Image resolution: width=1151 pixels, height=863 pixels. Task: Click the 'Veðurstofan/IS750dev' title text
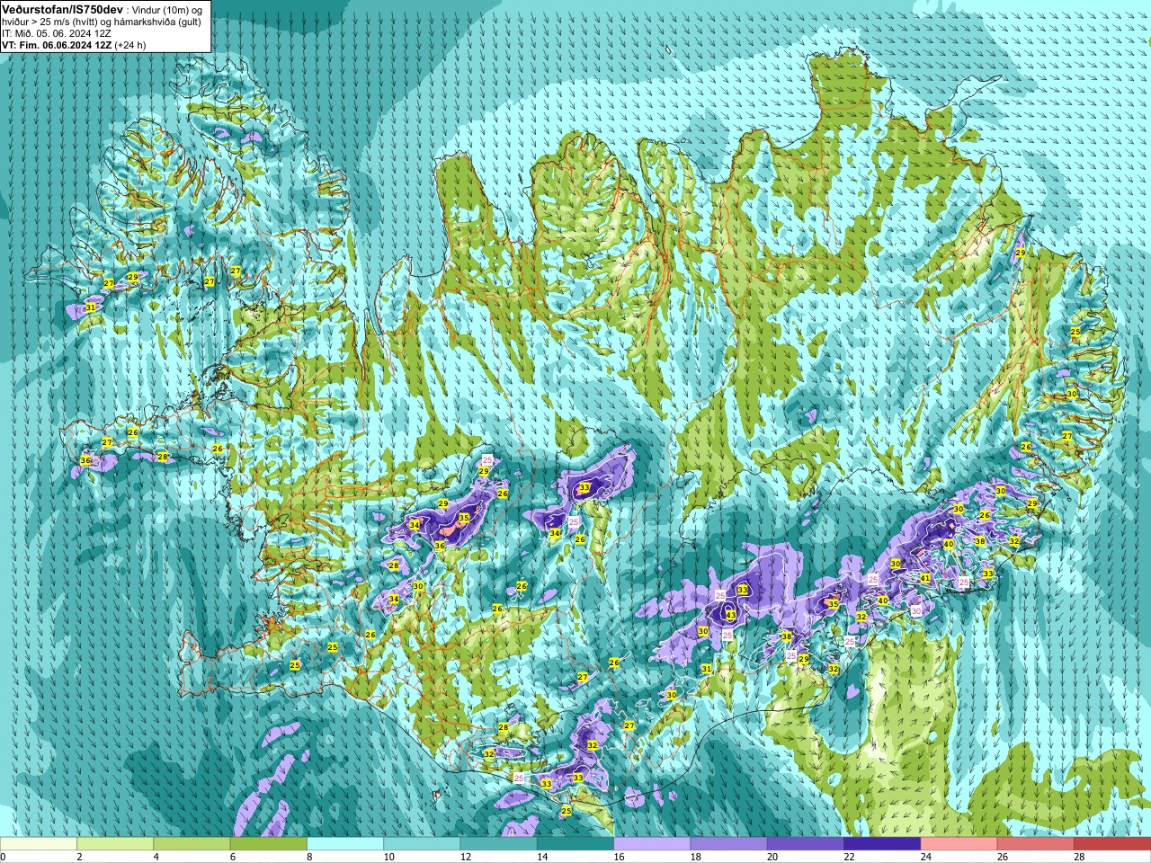pos(63,9)
